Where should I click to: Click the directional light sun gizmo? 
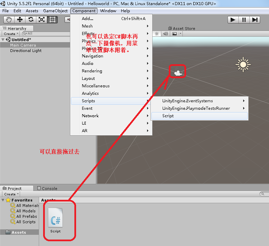tap(243, 65)
